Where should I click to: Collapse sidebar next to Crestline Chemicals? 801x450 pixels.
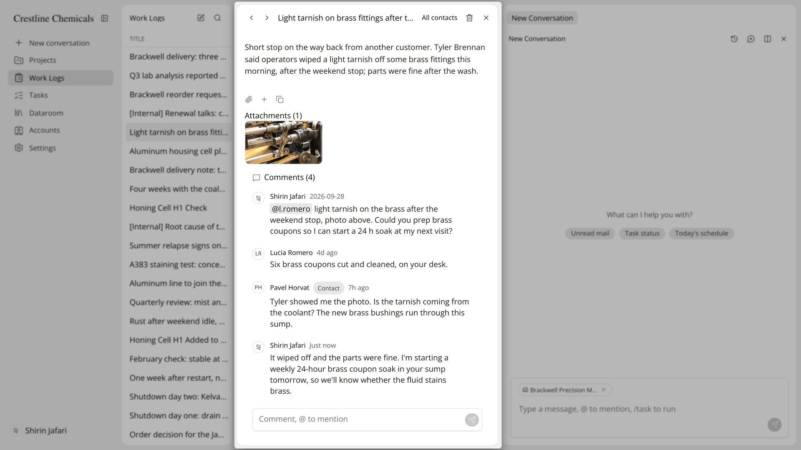[105, 18]
